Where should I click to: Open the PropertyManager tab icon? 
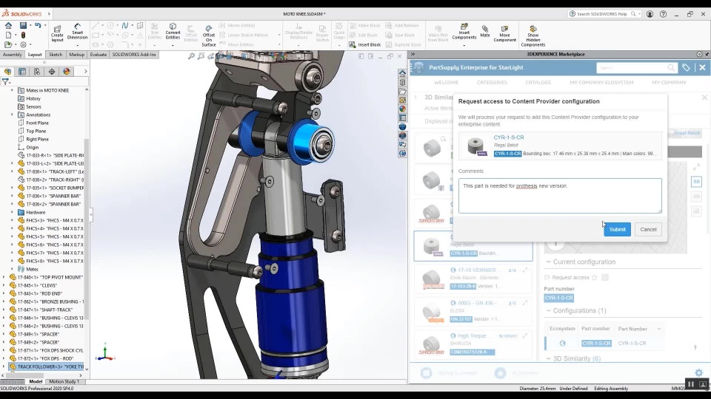tap(22, 72)
